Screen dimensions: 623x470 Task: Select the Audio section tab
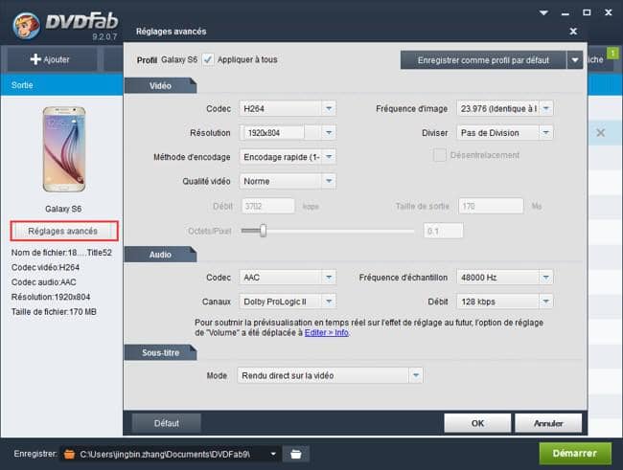click(160, 255)
